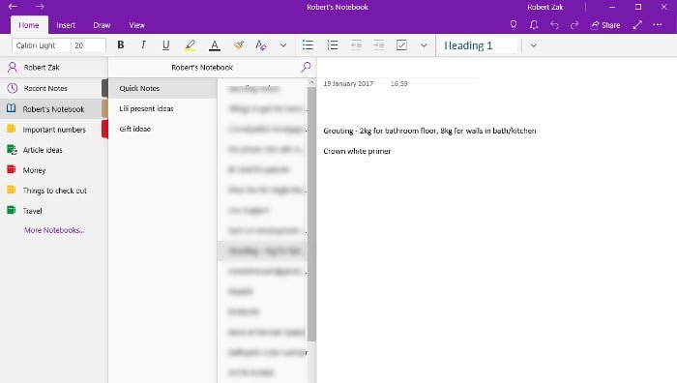Screen dimensions: 677x383
Task: Toggle italic formatting
Action: point(143,44)
